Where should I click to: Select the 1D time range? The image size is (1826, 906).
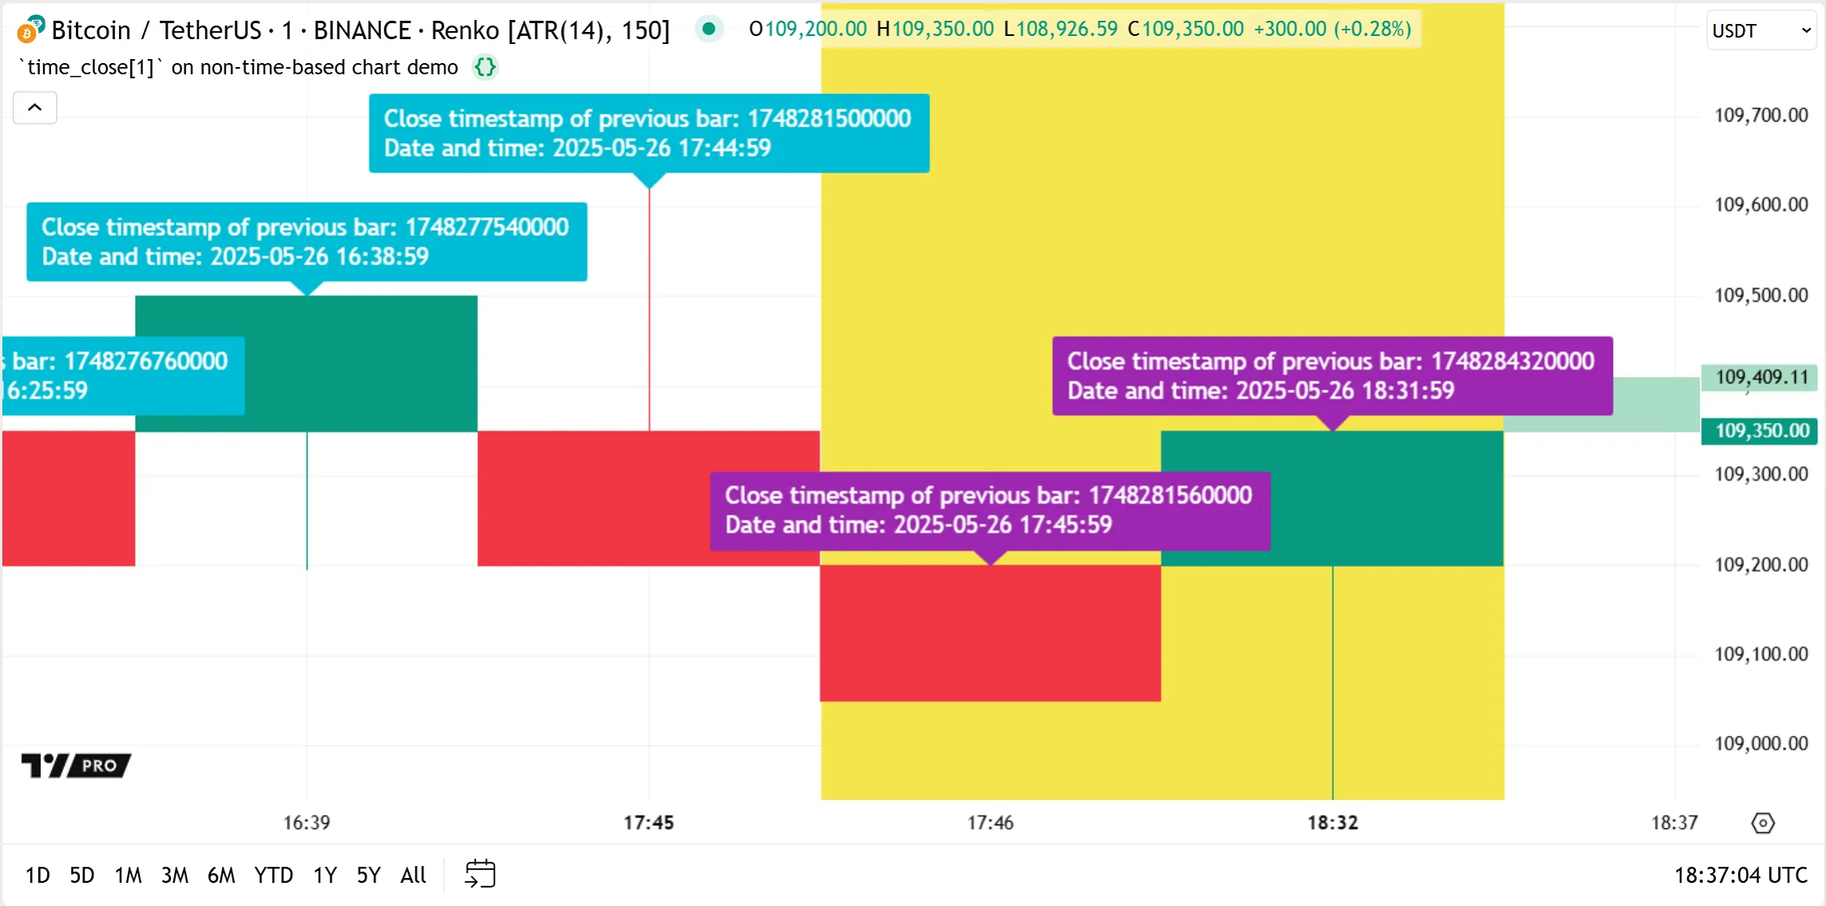pos(38,875)
